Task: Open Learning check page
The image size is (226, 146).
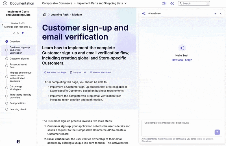Action: click(x=18, y=109)
